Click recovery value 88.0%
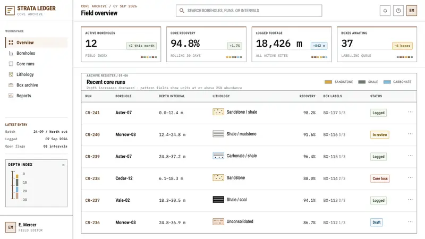The image size is (425, 239). point(309,178)
